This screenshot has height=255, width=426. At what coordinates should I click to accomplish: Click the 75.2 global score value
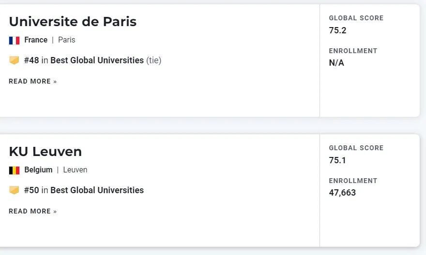coord(338,30)
